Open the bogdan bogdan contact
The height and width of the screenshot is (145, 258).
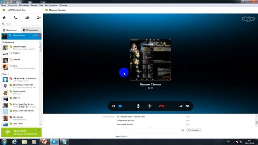(21, 92)
